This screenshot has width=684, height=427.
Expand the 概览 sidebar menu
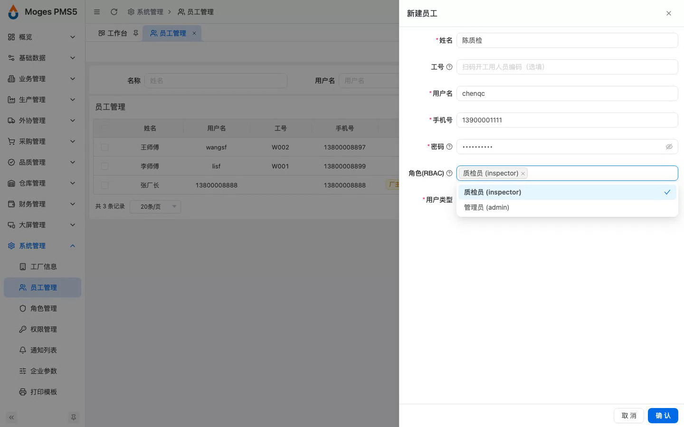pos(43,37)
